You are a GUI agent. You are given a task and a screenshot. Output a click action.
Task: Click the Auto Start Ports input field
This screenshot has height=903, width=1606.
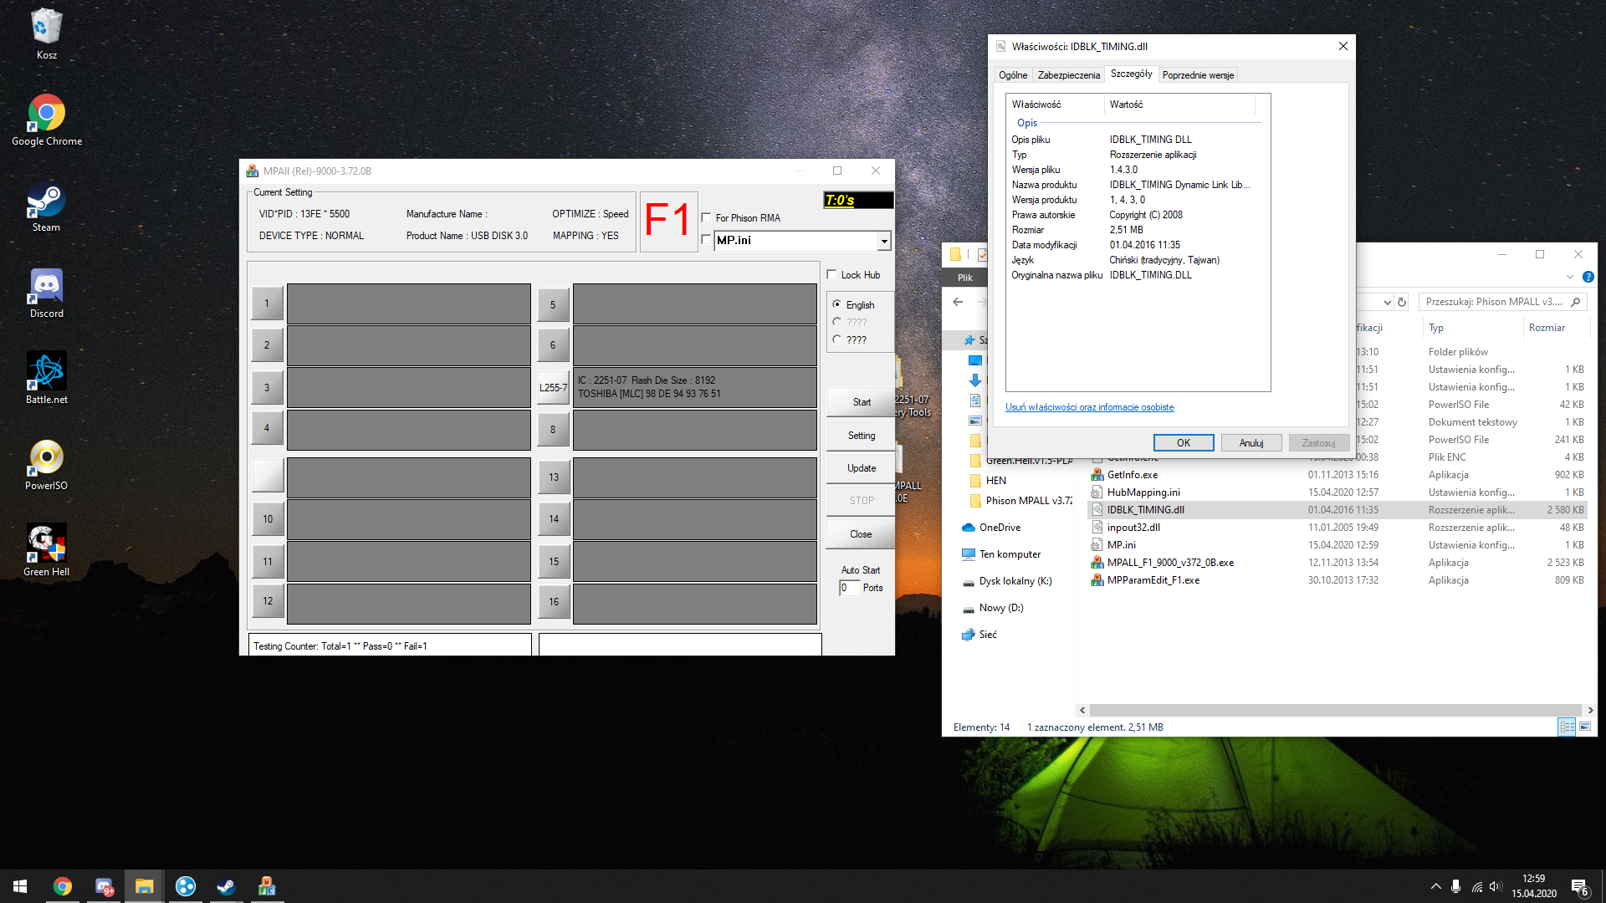pyautogui.click(x=849, y=588)
